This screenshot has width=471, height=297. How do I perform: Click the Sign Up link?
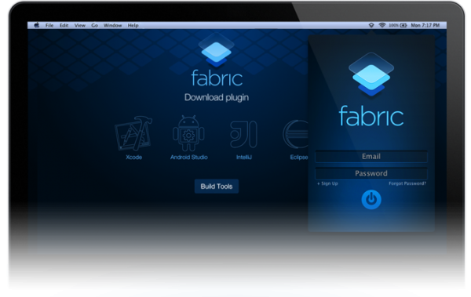pyautogui.click(x=327, y=183)
